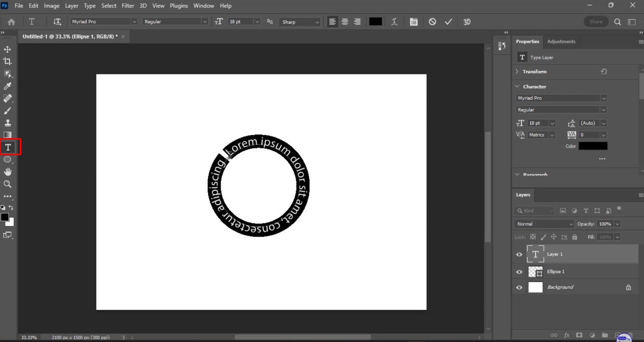
Task: Switch to the Adjustments tab
Action: click(x=561, y=42)
